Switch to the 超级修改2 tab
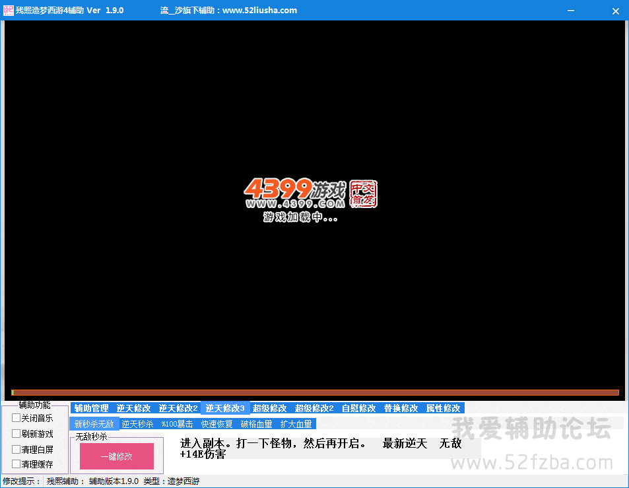629x488 pixels. (x=314, y=408)
